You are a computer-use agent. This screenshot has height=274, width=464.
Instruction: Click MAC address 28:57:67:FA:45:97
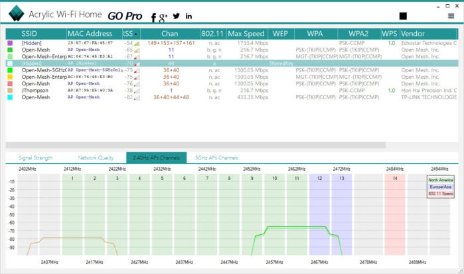pos(90,43)
